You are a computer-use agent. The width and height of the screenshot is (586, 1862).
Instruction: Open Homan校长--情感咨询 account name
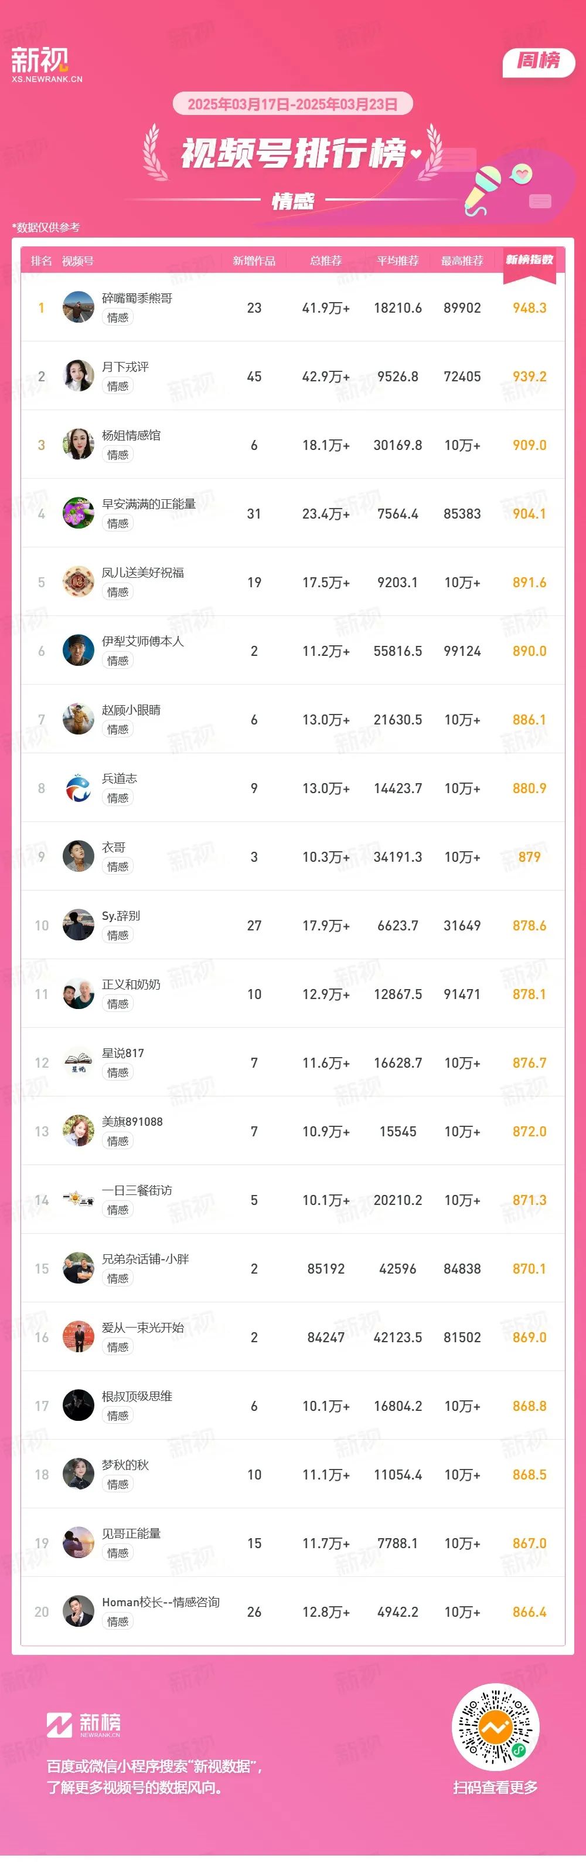pos(161,1603)
